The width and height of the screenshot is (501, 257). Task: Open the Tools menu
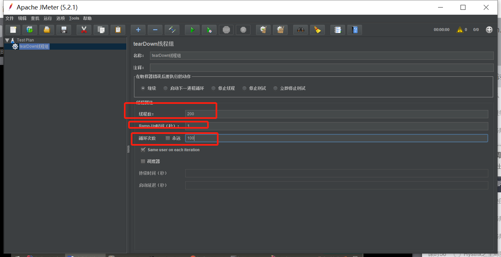[74, 18]
